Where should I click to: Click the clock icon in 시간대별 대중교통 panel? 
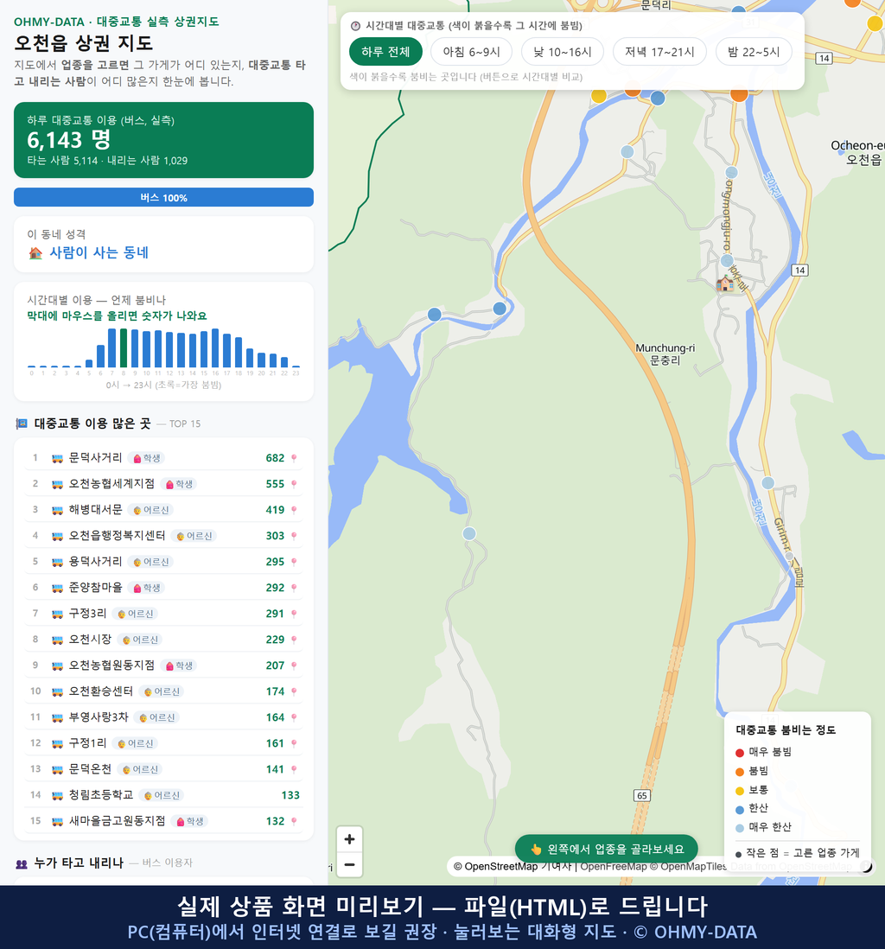[356, 26]
